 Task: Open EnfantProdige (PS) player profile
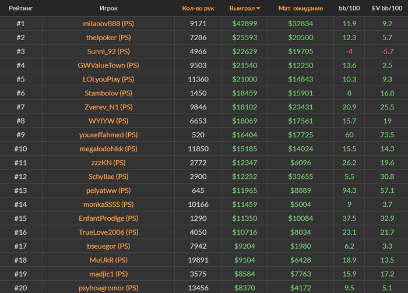(108, 218)
